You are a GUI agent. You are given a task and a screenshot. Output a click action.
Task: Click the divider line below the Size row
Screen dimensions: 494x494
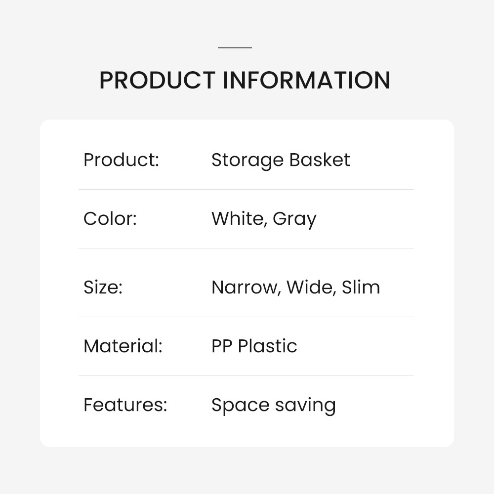(246, 317)
